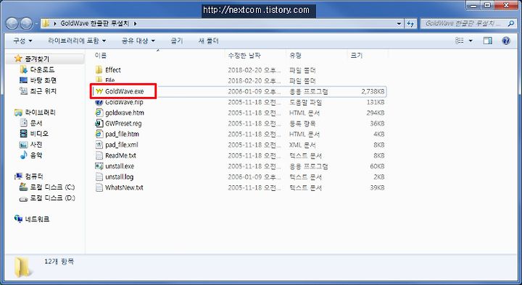The height and width of the screenshot is (285, 522).
Task: Click the search magnifier icon
Action: point(510,24)
